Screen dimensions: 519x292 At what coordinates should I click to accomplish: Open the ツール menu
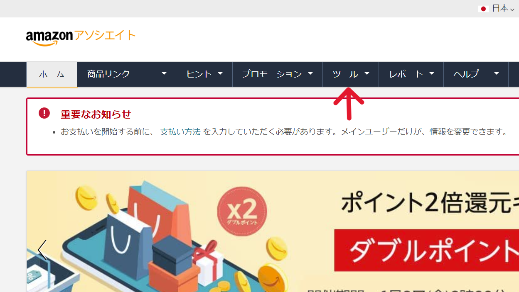[x=351, y=74]
